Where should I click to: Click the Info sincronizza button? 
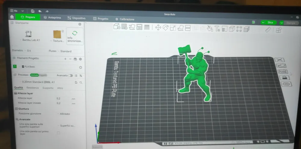pyautogui.click(x=75, y=36)
